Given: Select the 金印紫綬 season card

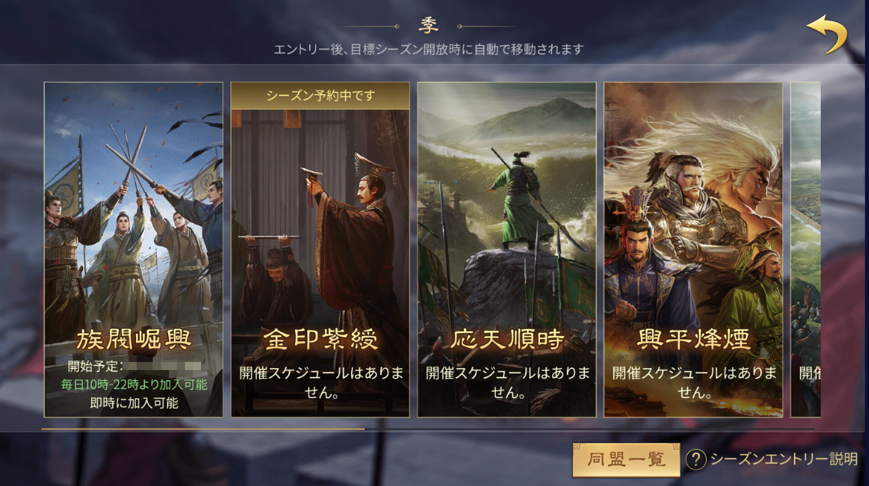Looking at the screenshot, I should (320, 249).
